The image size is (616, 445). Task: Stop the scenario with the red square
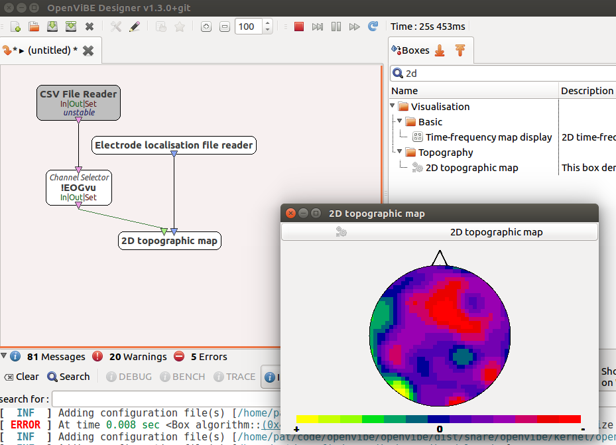pyautogui.click(x=299, y=27)
